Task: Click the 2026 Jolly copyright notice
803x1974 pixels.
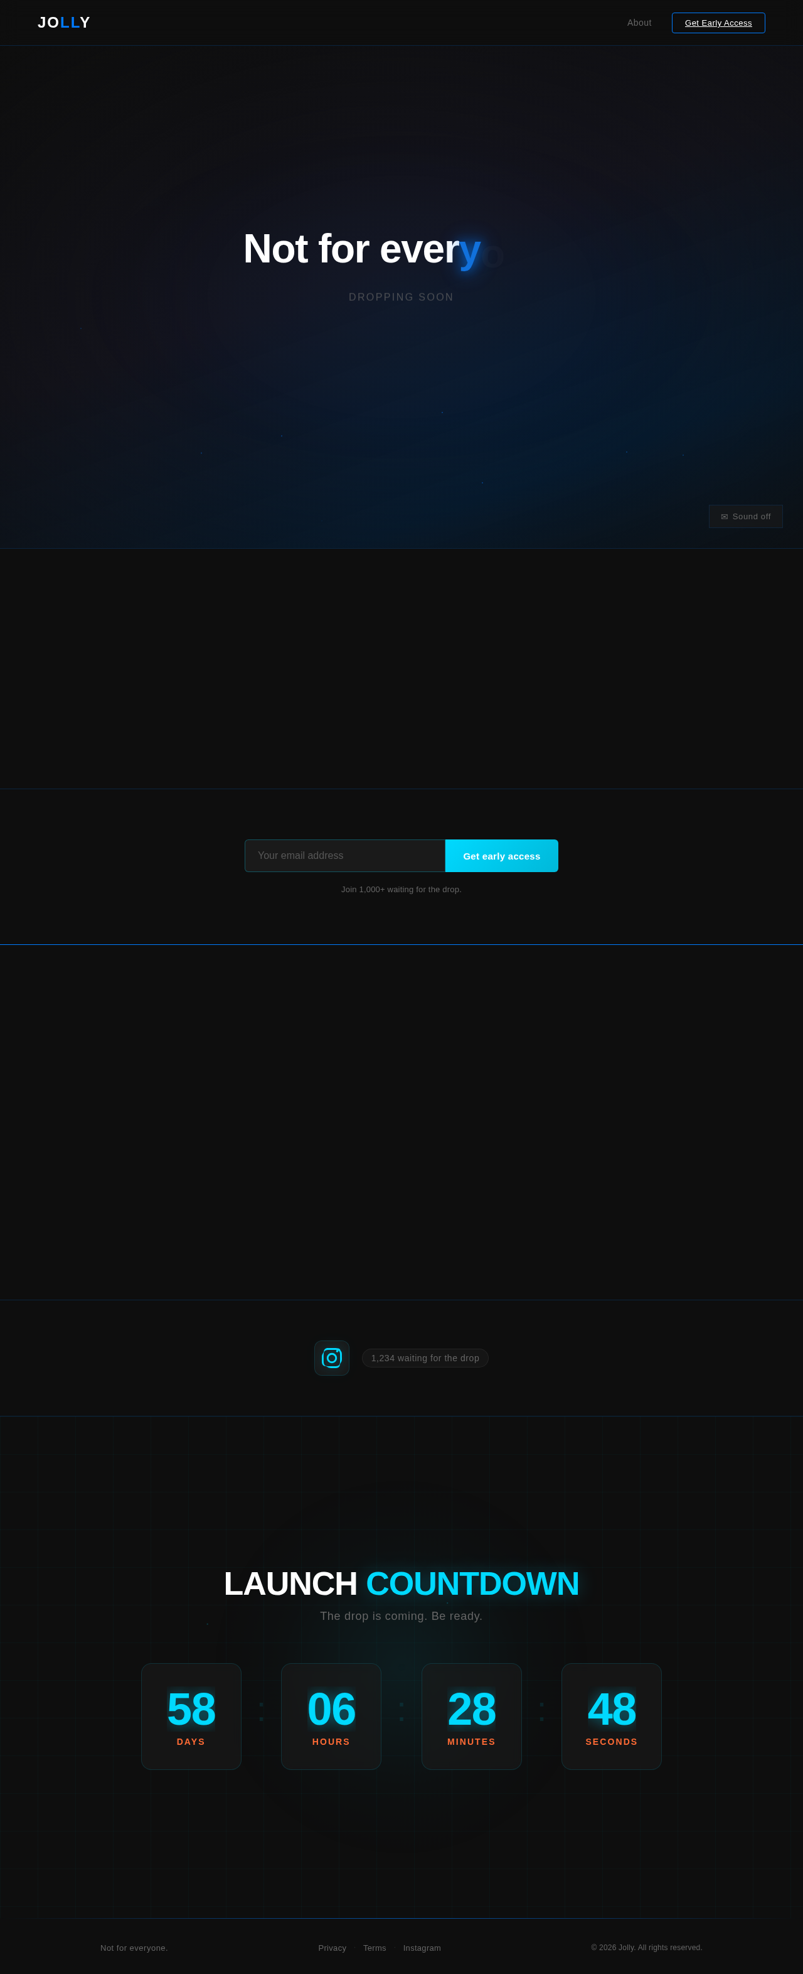Action: [647, 1947]
